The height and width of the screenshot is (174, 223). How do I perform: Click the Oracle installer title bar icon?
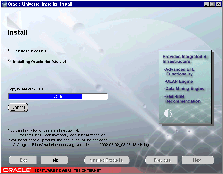4,4
